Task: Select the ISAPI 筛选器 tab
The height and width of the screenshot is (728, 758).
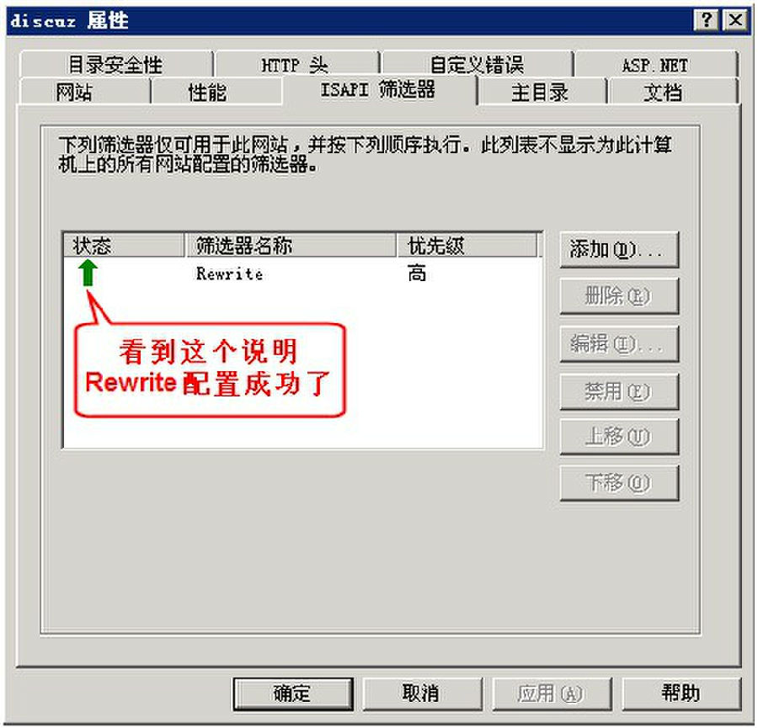Action: tap(378, 90)
